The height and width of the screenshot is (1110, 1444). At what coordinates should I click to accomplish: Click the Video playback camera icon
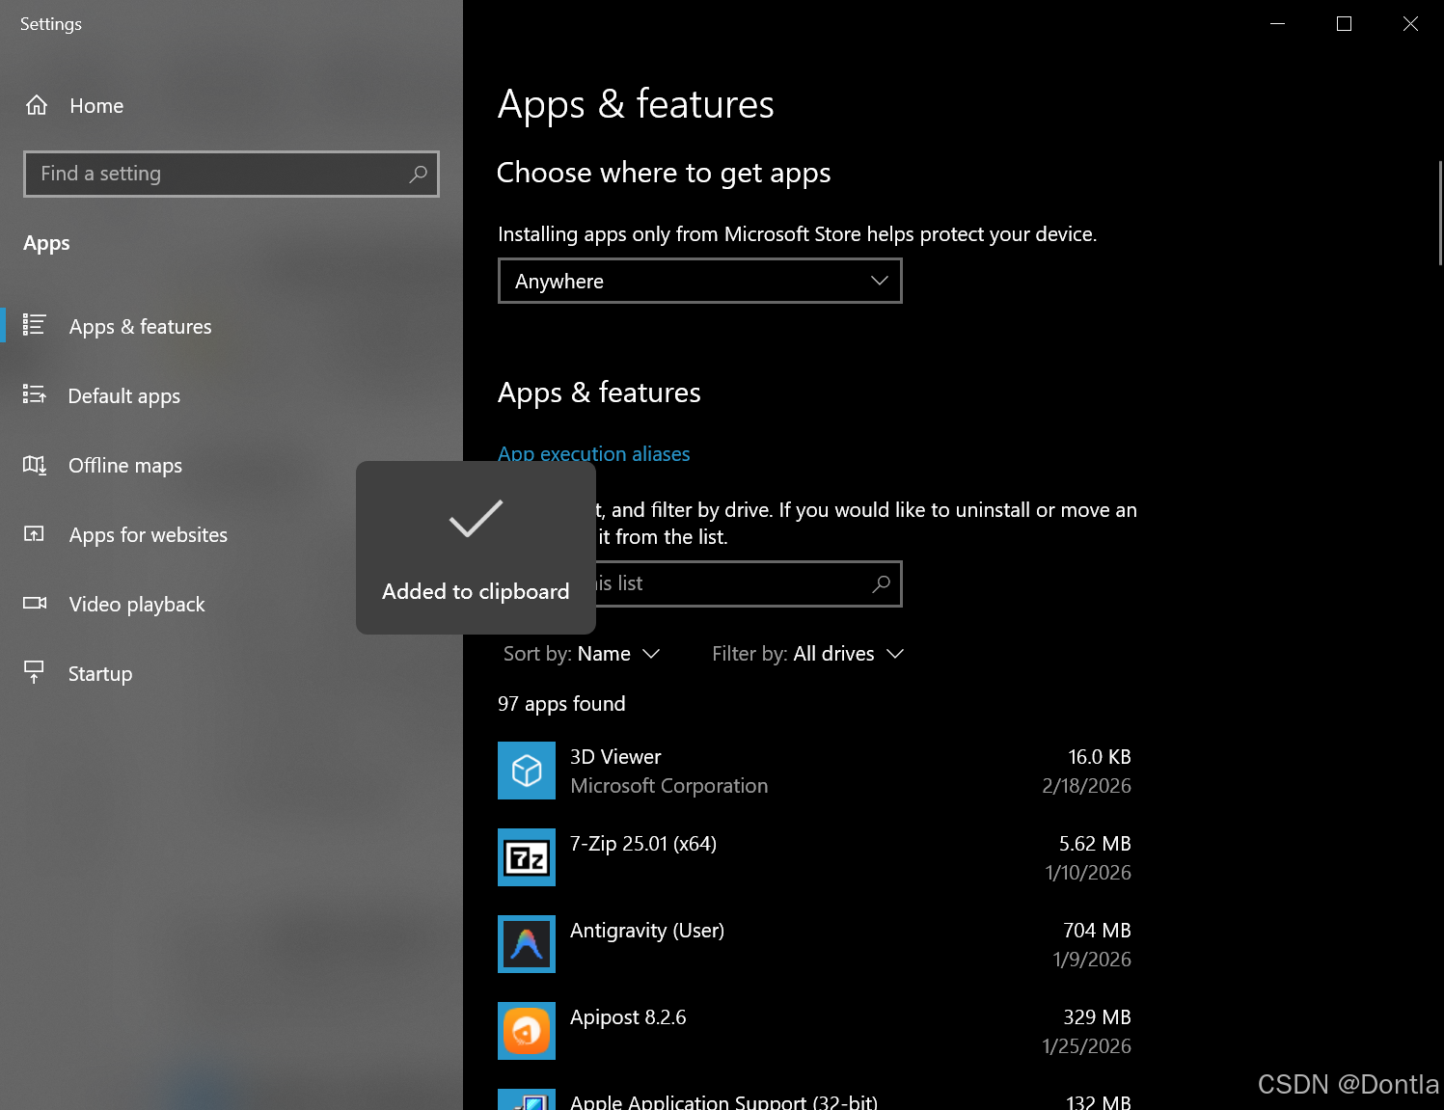pos(35,603)
